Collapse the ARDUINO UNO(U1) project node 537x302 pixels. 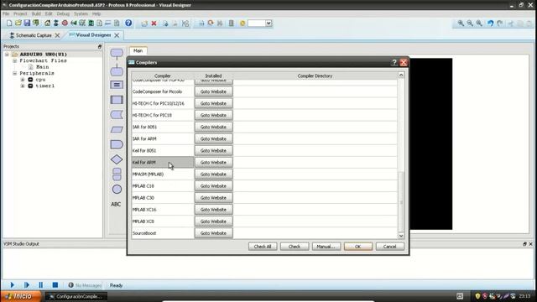click(x=7, y=55)
